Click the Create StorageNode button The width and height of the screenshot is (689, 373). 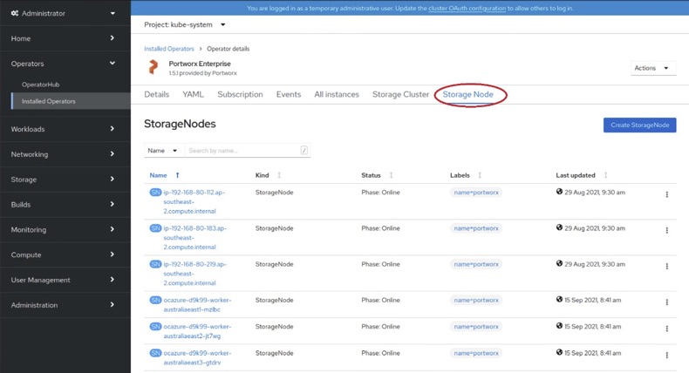[639, 125]
